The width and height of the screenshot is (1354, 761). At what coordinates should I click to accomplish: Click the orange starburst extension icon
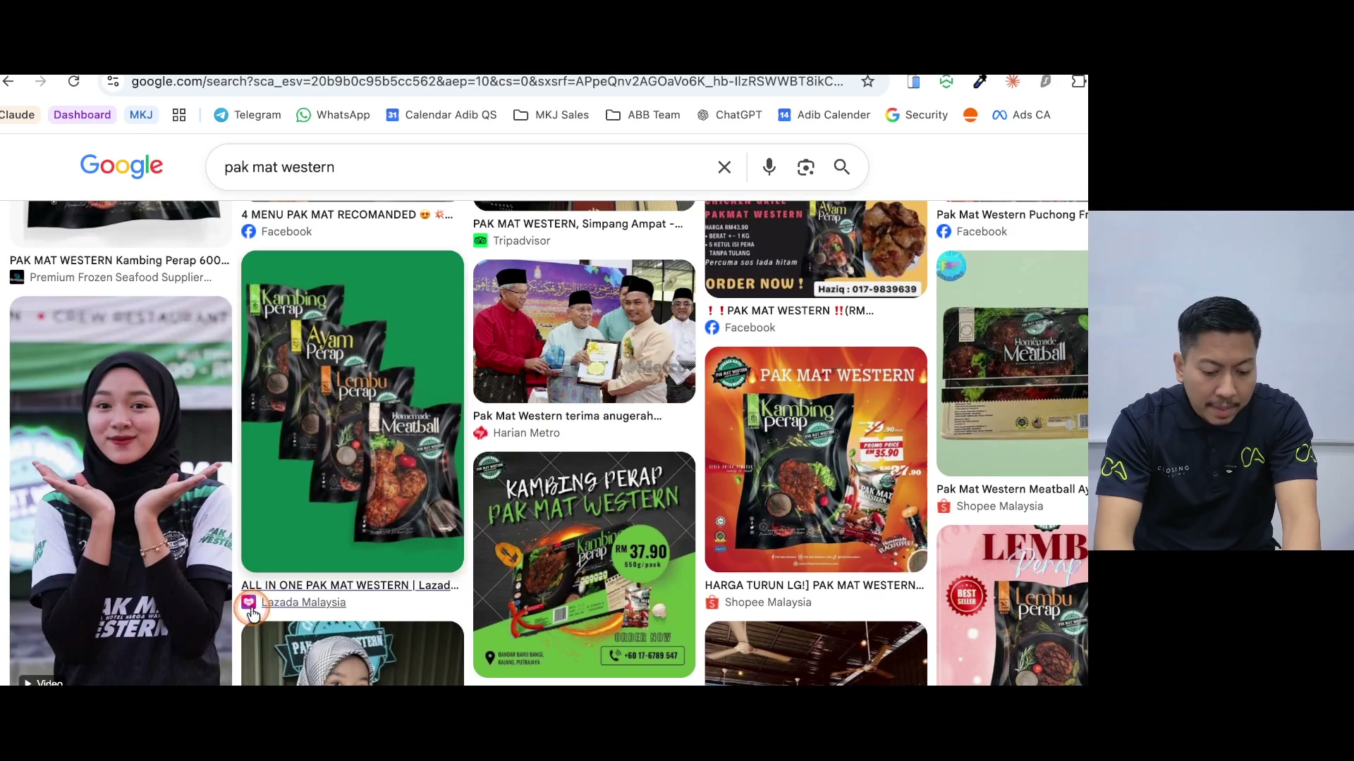point(1013,82)
